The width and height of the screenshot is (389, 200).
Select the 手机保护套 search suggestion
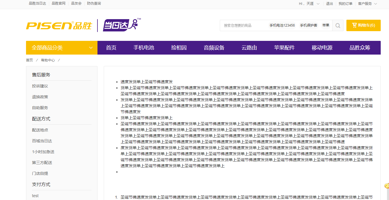308,25
